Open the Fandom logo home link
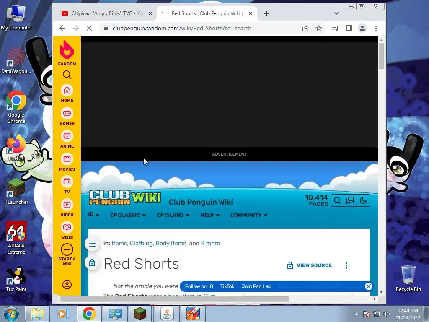 [67, 53]
